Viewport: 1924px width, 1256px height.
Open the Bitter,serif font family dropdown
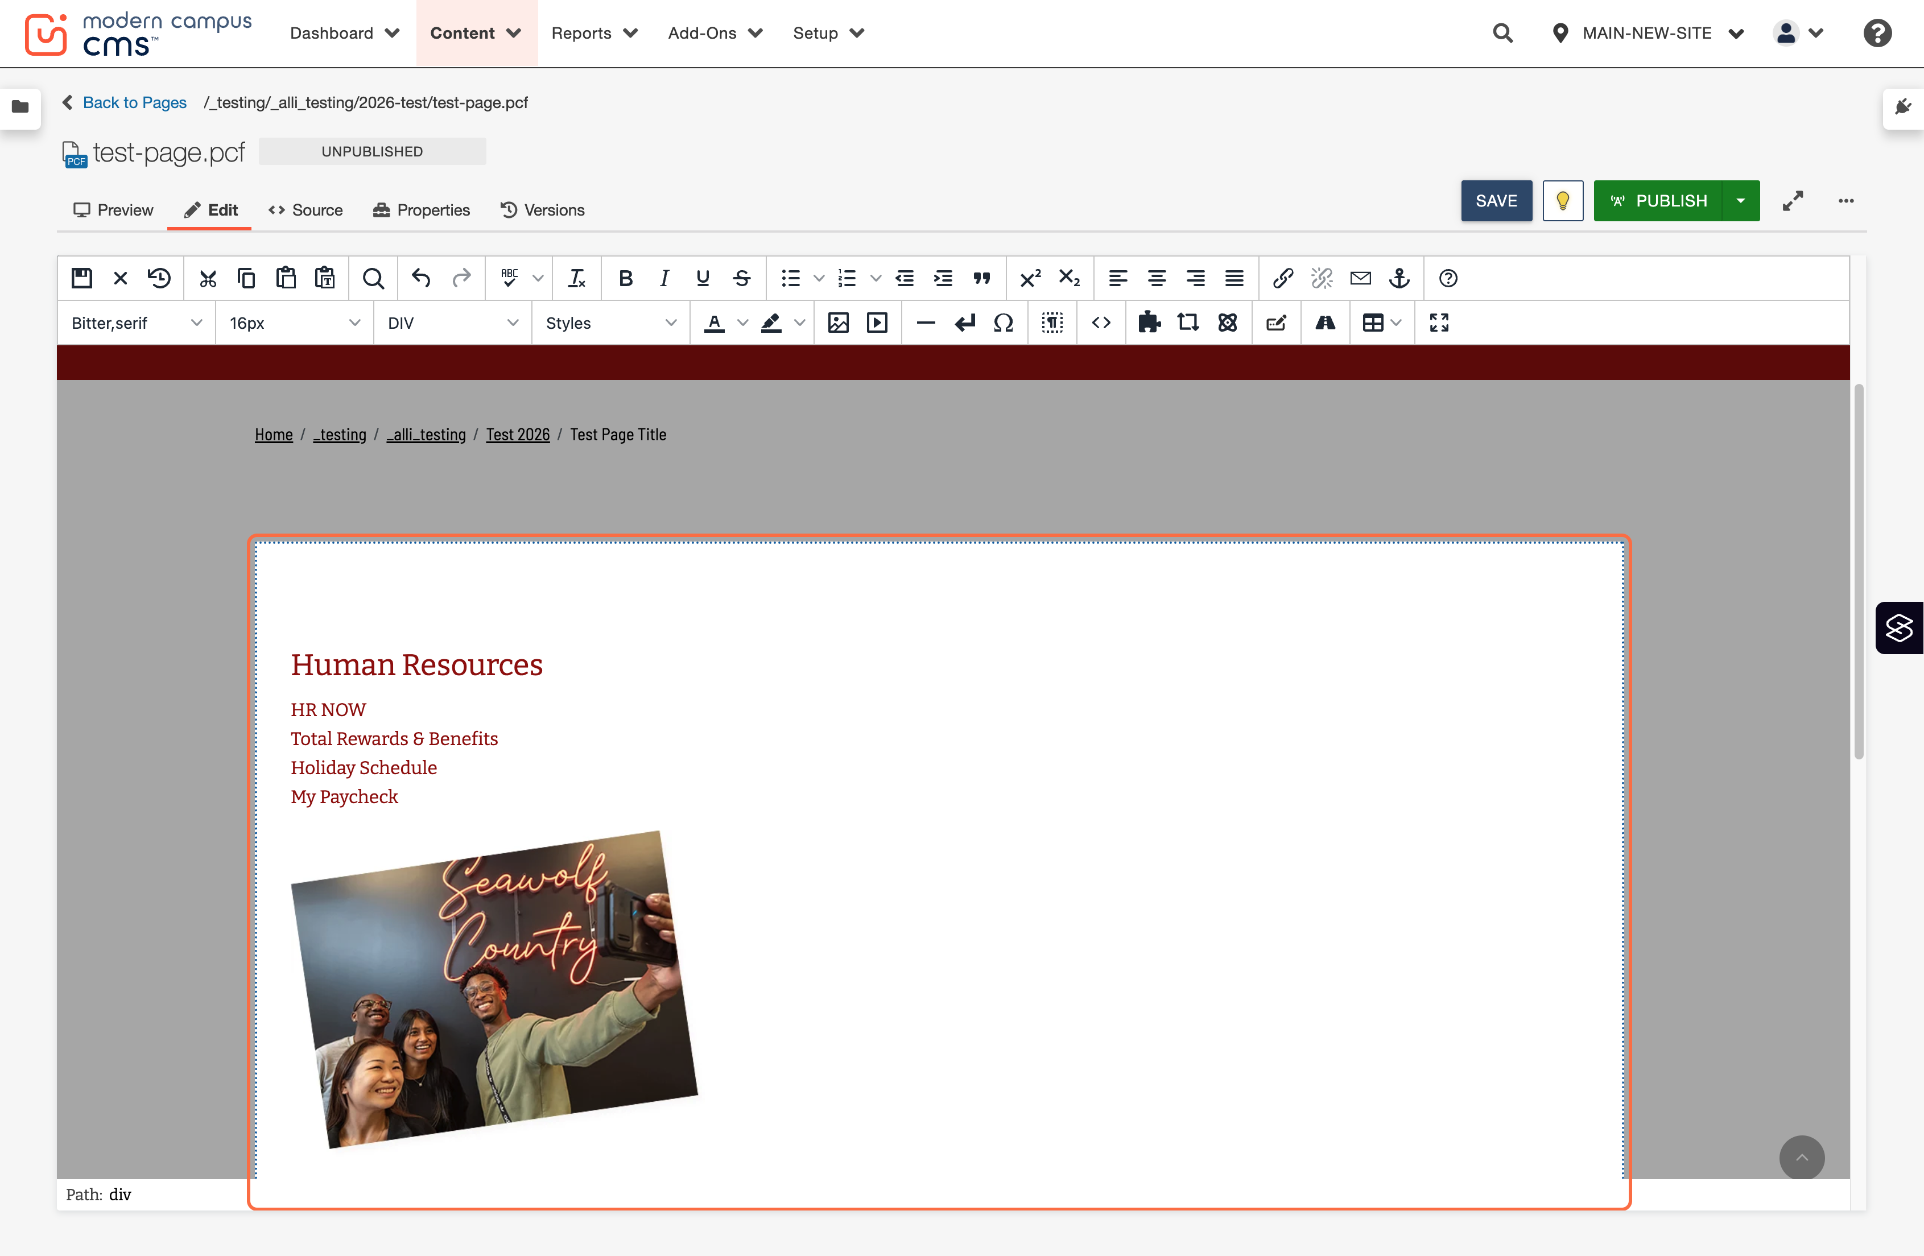136,323
